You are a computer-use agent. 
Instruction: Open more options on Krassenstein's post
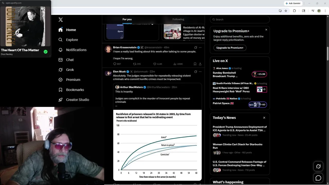click(200, 48)
